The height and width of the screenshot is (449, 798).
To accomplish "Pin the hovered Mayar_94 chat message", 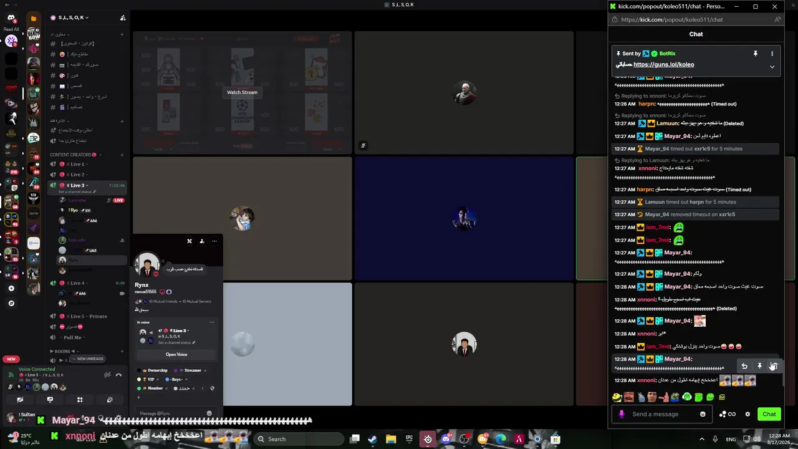I will pyautogui.click(x=759, y=366).
